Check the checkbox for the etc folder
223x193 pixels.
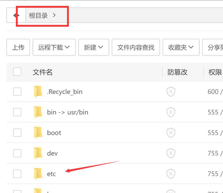point(17,174)
